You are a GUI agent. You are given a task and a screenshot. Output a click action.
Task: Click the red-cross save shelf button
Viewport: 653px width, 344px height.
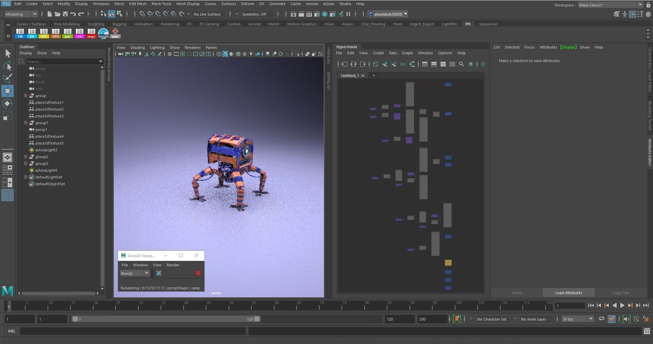tap(115, 33)
